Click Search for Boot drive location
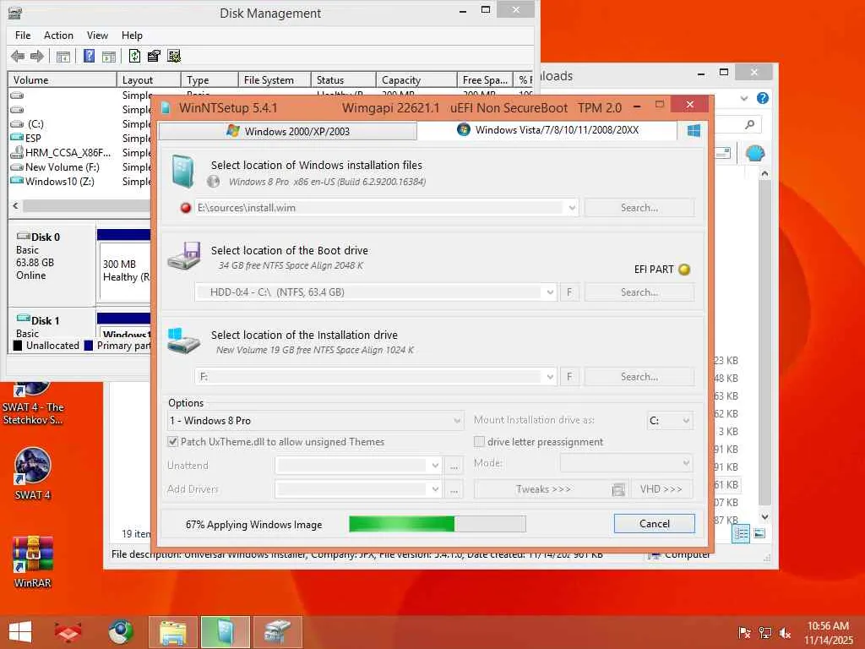The image size is (865, 649). (x=639, y=292)
